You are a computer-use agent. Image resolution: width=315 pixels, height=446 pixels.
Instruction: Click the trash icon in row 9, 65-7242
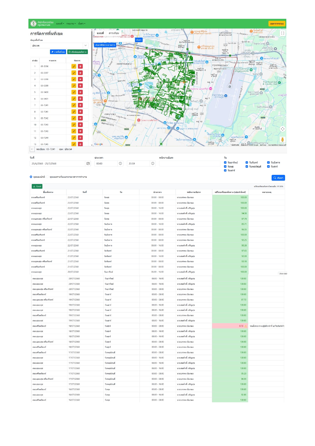tap(80, 118)
